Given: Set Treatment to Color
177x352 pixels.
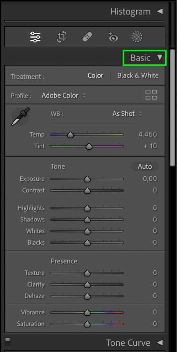Looking at the screenshot, I should [95, 75].
